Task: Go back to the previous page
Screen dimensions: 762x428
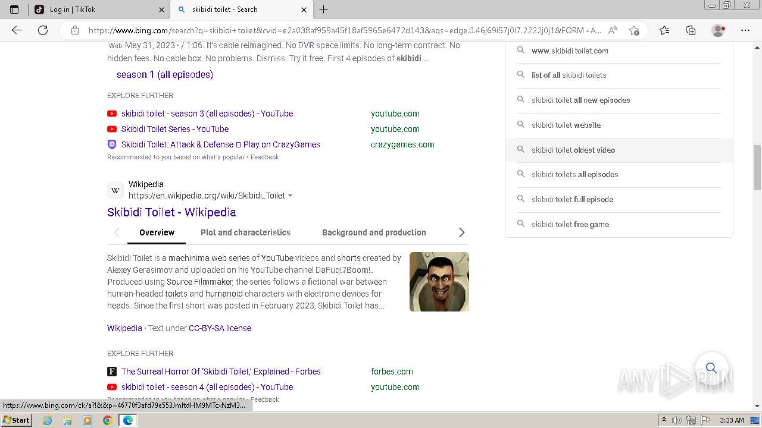Action: 17,30
